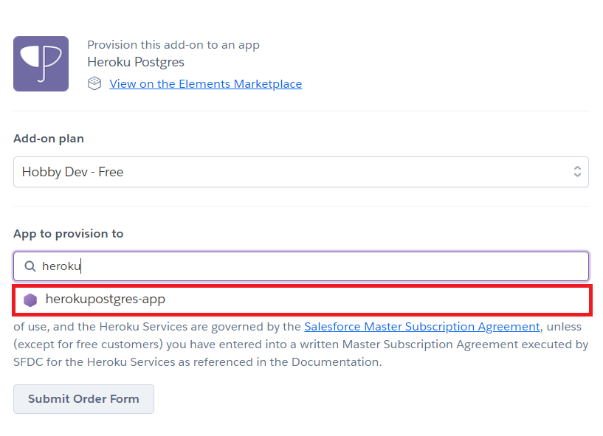Viewport: 603px width, 436px height.
Task: Focus the app search field containing heroku
Action: (301, 266)
